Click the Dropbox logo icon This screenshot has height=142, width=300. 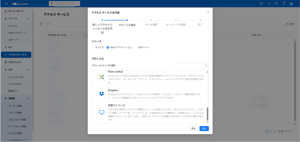tap(102, 94)
